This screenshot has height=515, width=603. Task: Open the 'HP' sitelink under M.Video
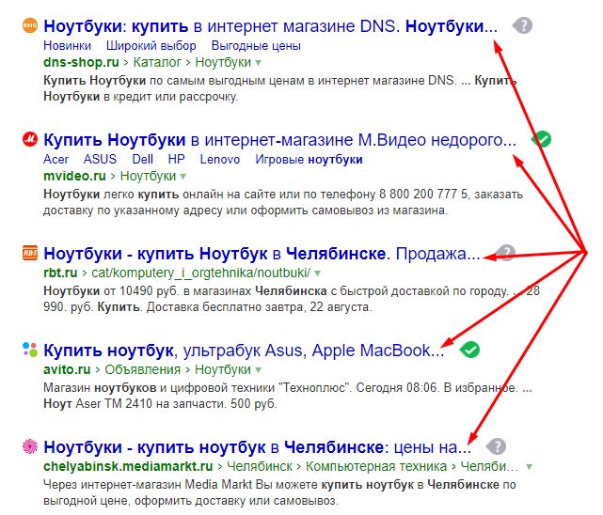[x=176, y=159]
